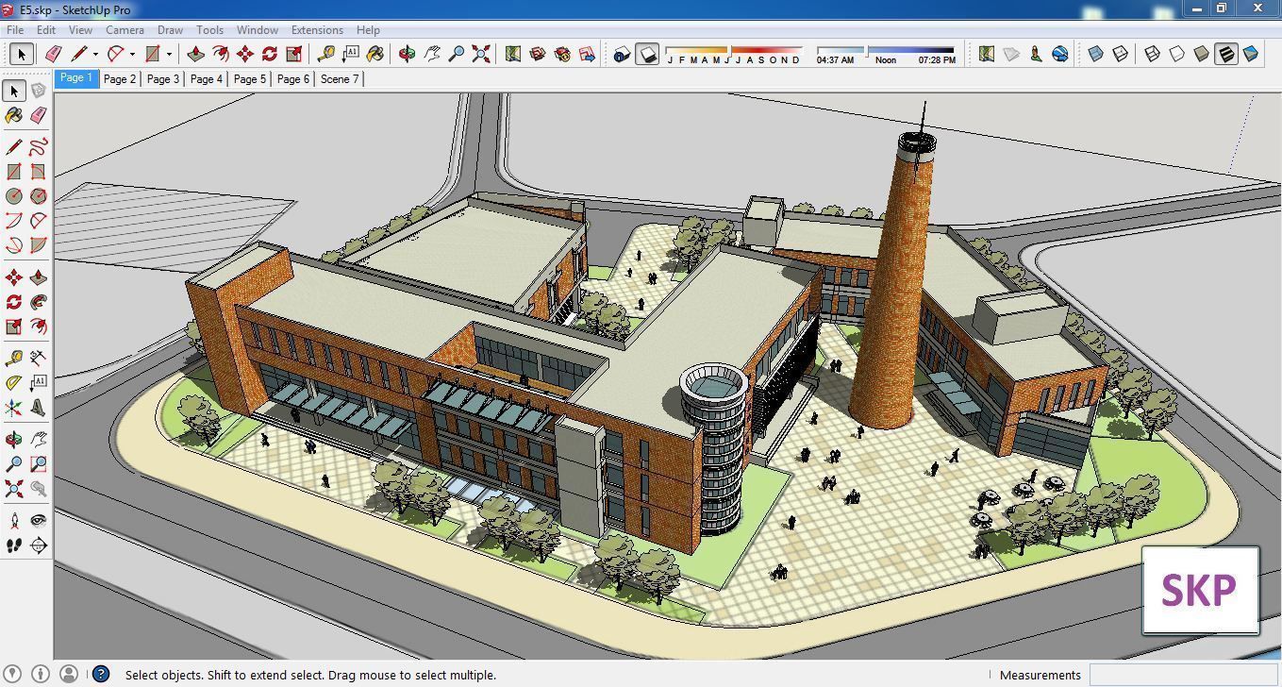Select the Eraser tool in top toolbar
Viewport: 1282px width, 687px height.
53,54
